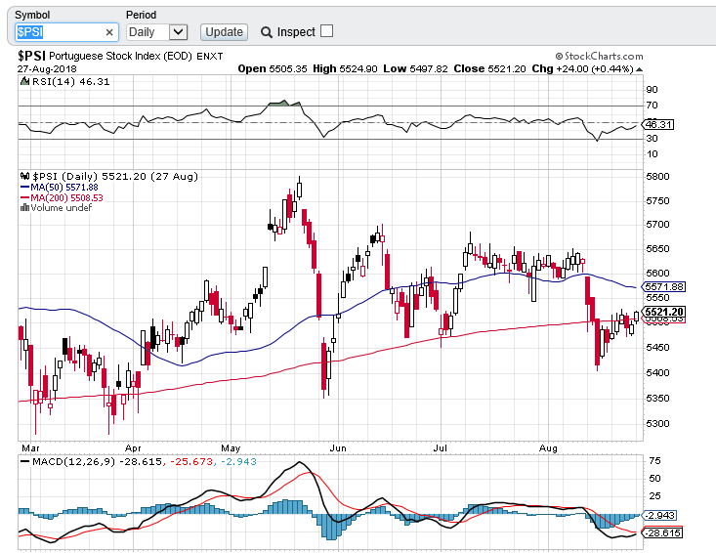Click the Aug label on time axis
Image resolution: width=716 pixels, height=553 pixels.
click(x=548, y=448)
